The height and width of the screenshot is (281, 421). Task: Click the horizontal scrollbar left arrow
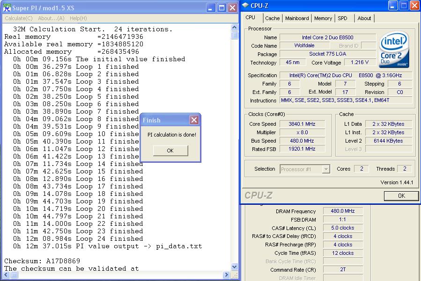tap(6, 274)
